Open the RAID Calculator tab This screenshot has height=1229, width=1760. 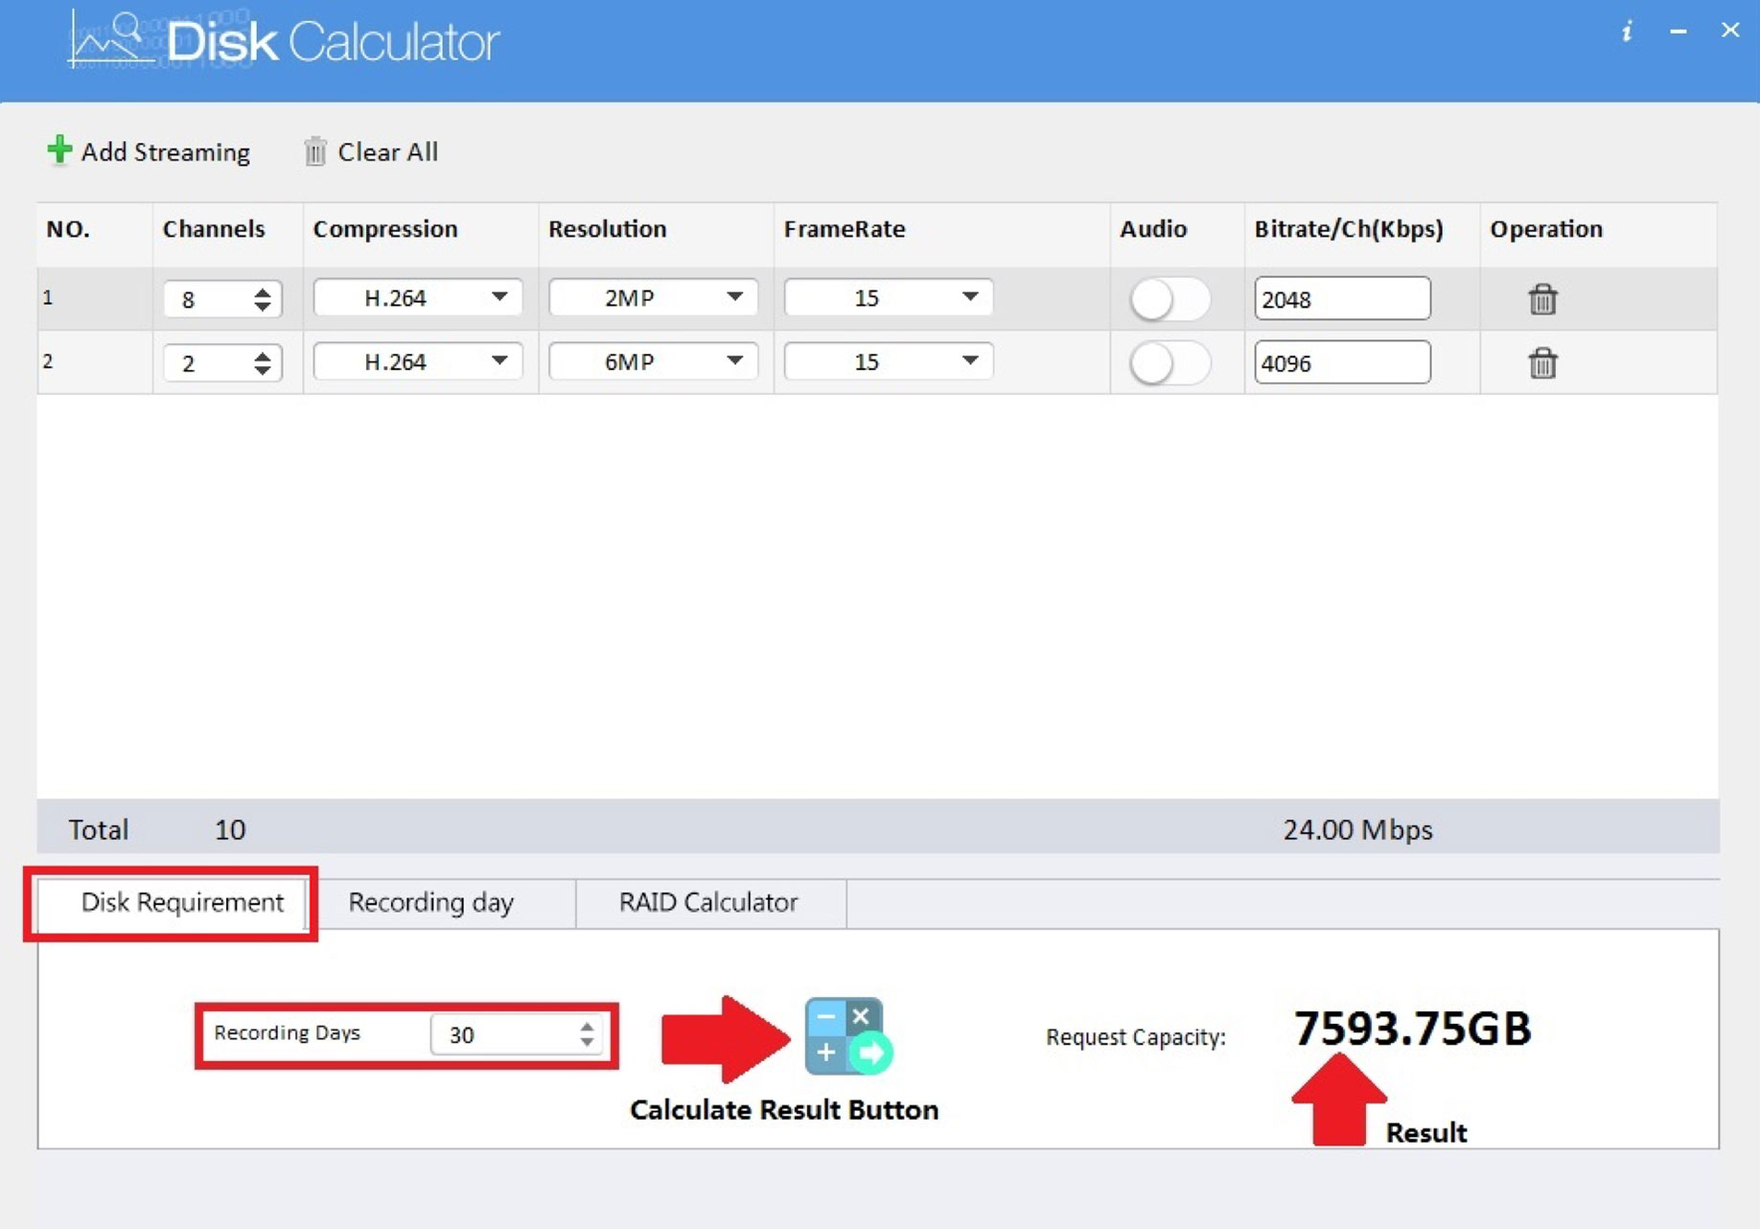click(x=707, y=902)
